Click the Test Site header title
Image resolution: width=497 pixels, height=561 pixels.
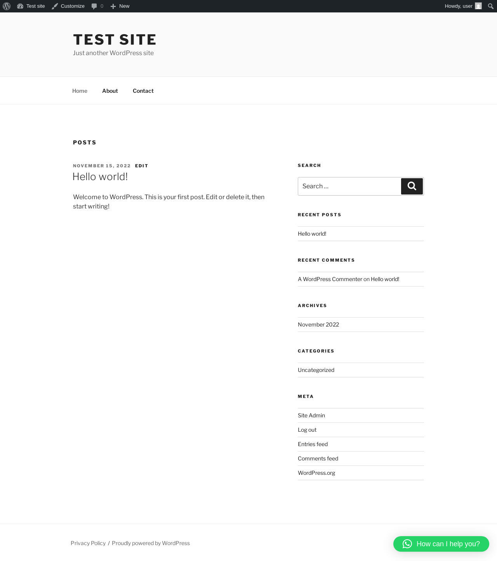(115, 40)
